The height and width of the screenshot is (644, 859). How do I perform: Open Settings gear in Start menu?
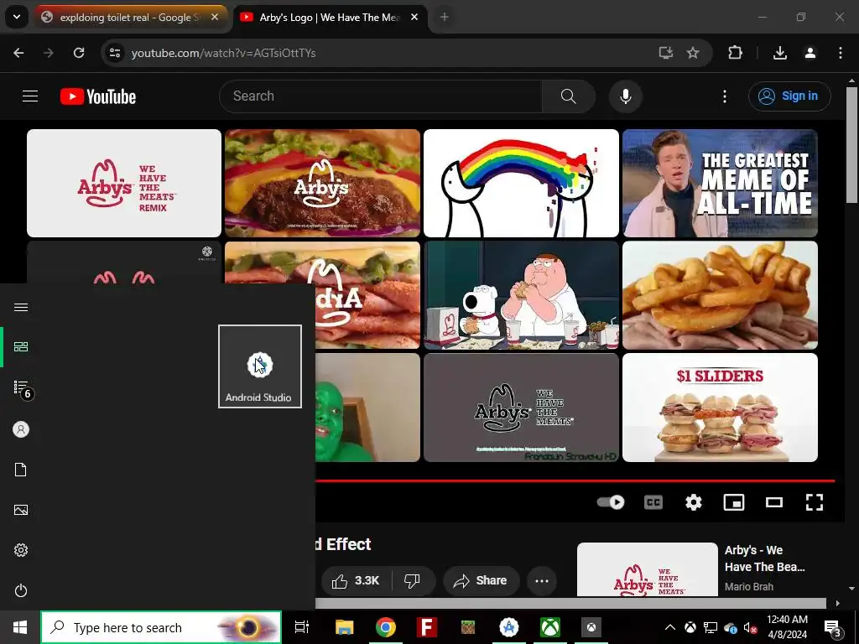pyautogui.click(x=21, y=550)
